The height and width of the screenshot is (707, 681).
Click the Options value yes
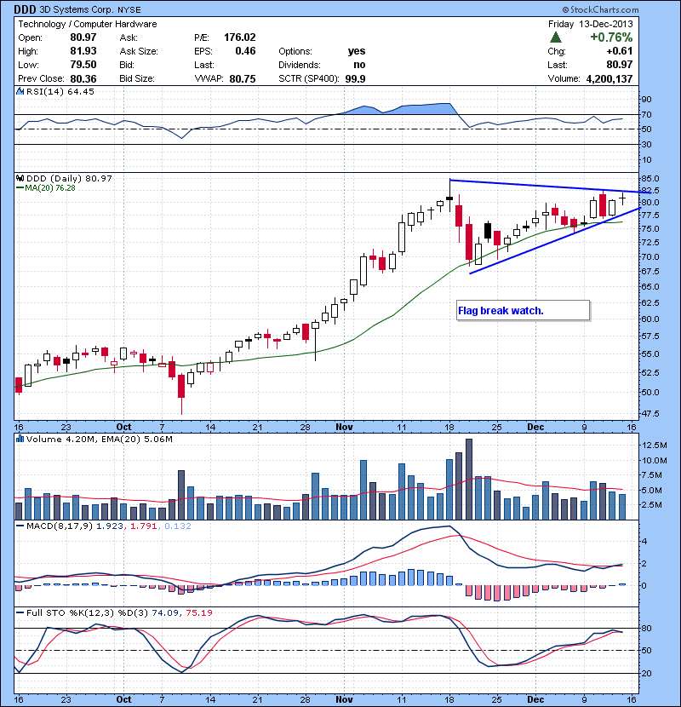click(357, 51)
